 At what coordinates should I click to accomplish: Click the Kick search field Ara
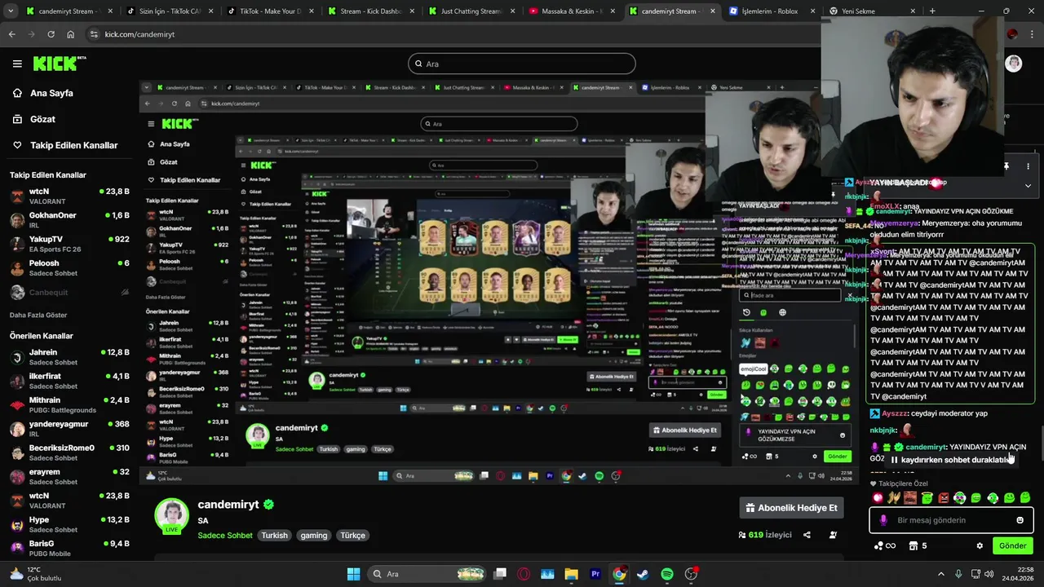point(522,64)
